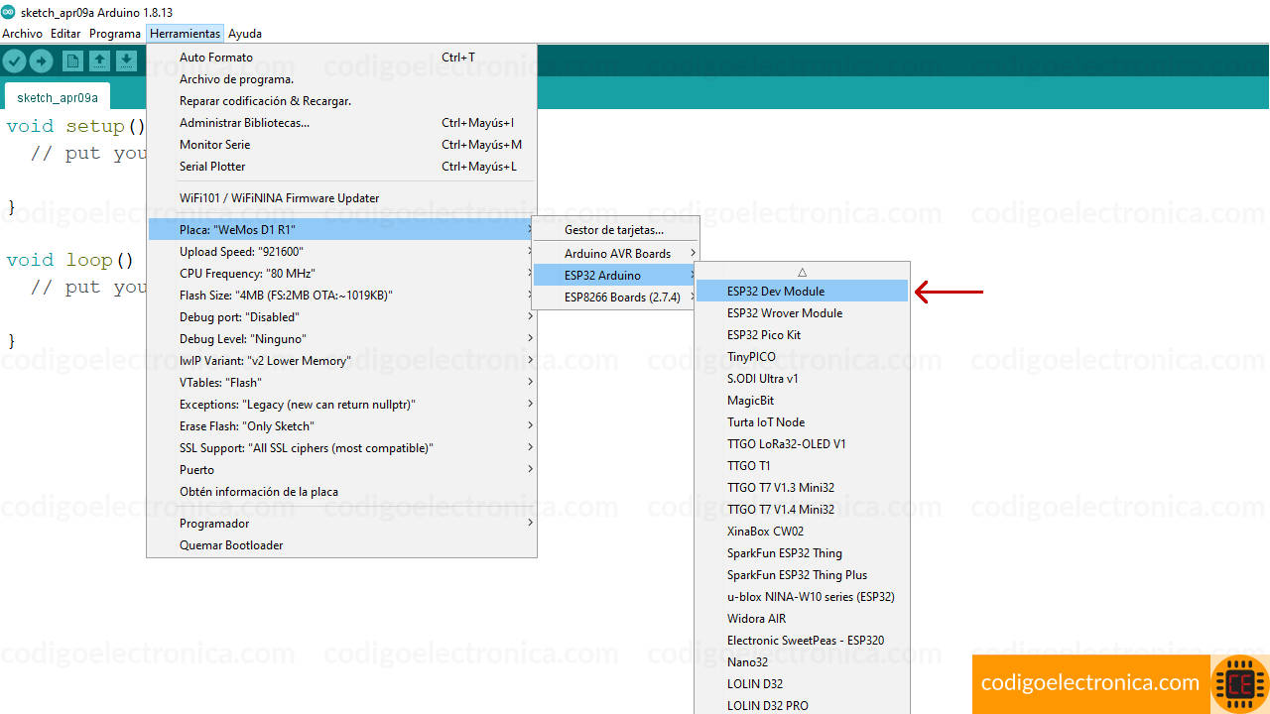
Task: Select ESP32 Wrover Module board
Action: 802,313
